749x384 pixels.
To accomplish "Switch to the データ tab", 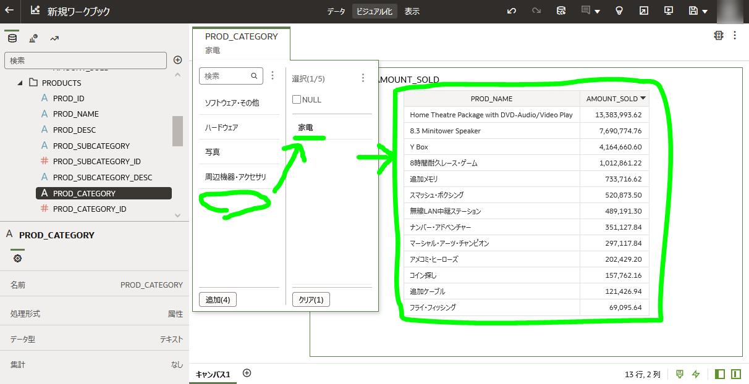I will tap(336, 10).
